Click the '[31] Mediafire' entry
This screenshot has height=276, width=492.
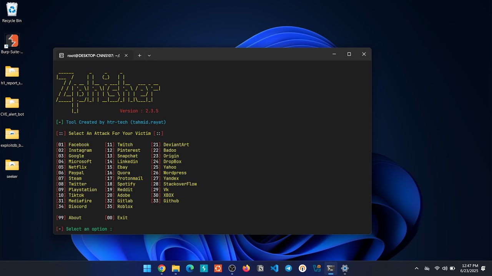[74, 201]
